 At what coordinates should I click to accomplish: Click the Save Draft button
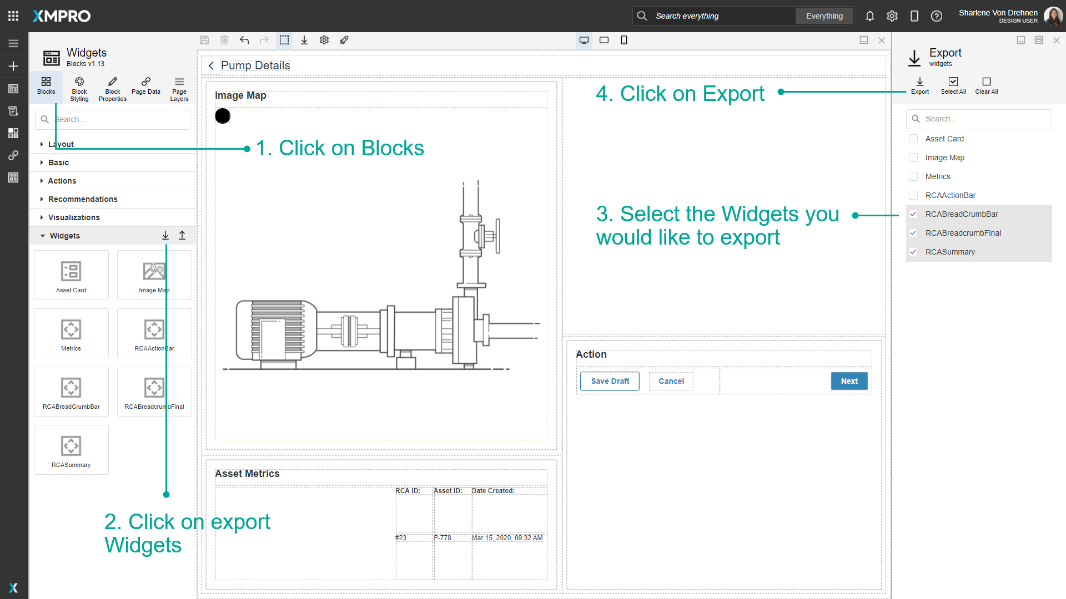[x=609, y=381]
